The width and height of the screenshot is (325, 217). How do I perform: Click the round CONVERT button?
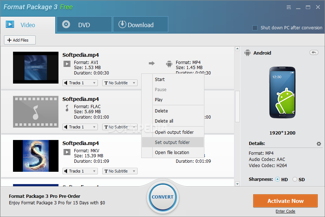tap(163, 197)
